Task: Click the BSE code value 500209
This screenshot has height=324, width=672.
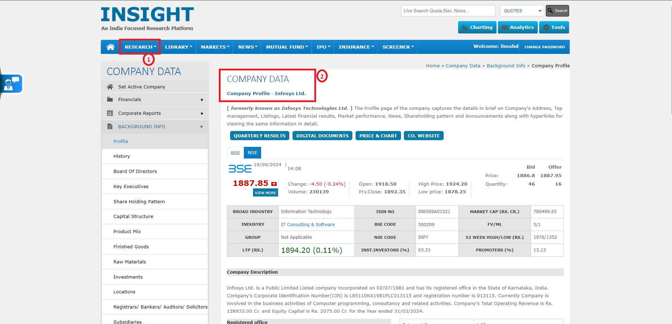Action: pos(426,225)
